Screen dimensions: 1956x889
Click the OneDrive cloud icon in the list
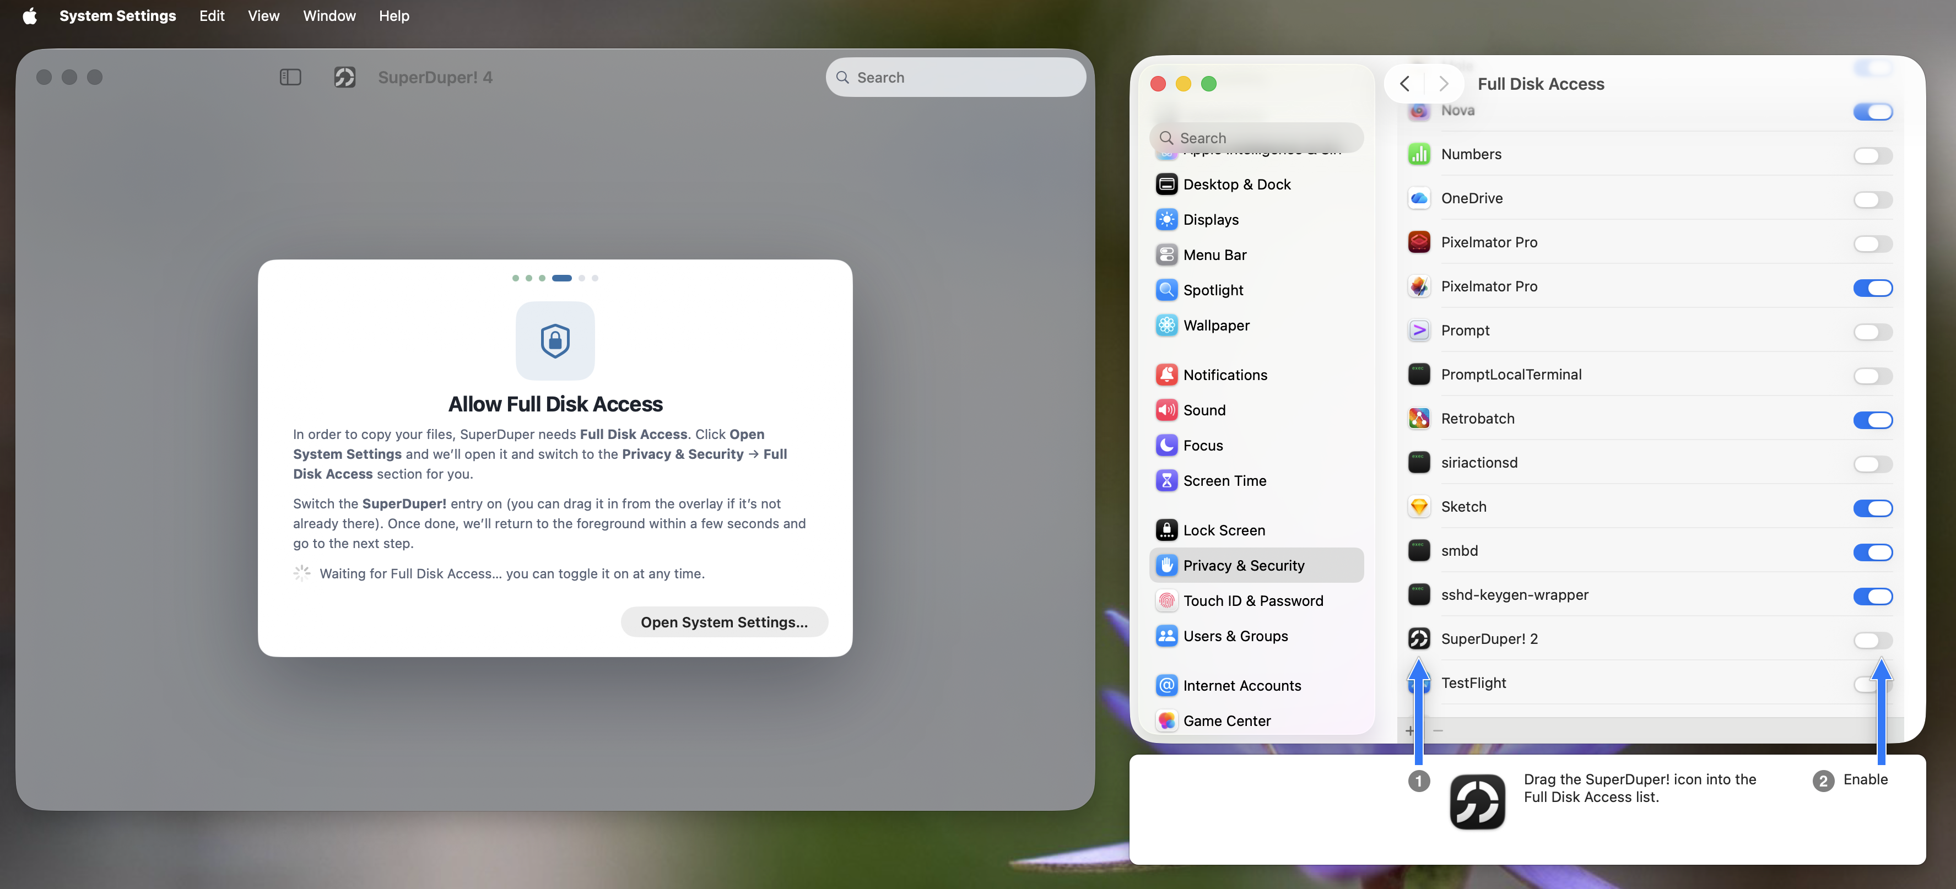(1418, 198)
